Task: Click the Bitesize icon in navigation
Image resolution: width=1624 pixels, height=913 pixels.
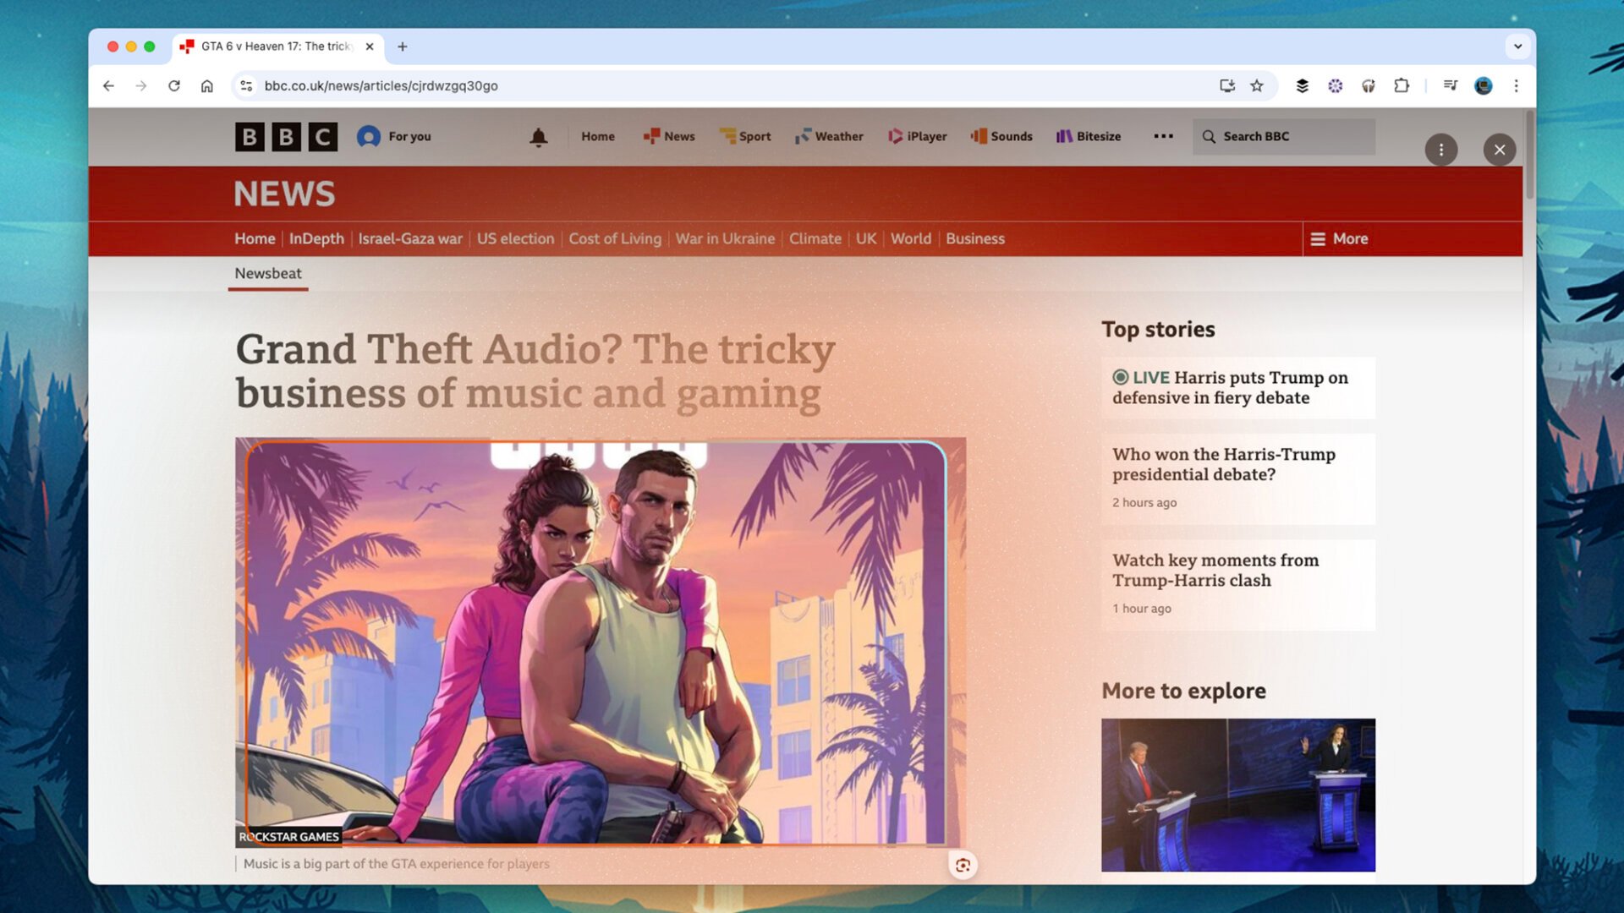Action: click(1063, 135)
